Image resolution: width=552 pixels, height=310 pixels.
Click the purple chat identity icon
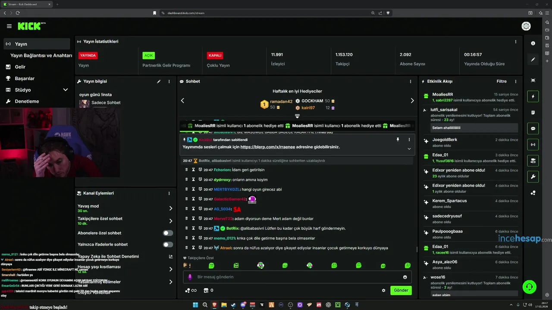(189, 277)
